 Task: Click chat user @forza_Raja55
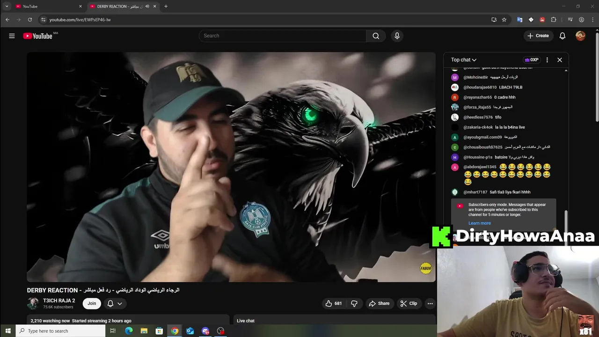[x=477, y=107]
